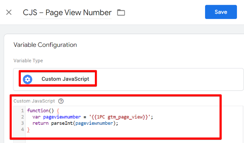Viewport: 244px width, 143px height.
Task: Open help for Custom JavaScript question mark
Action: (x=61, y=101)
